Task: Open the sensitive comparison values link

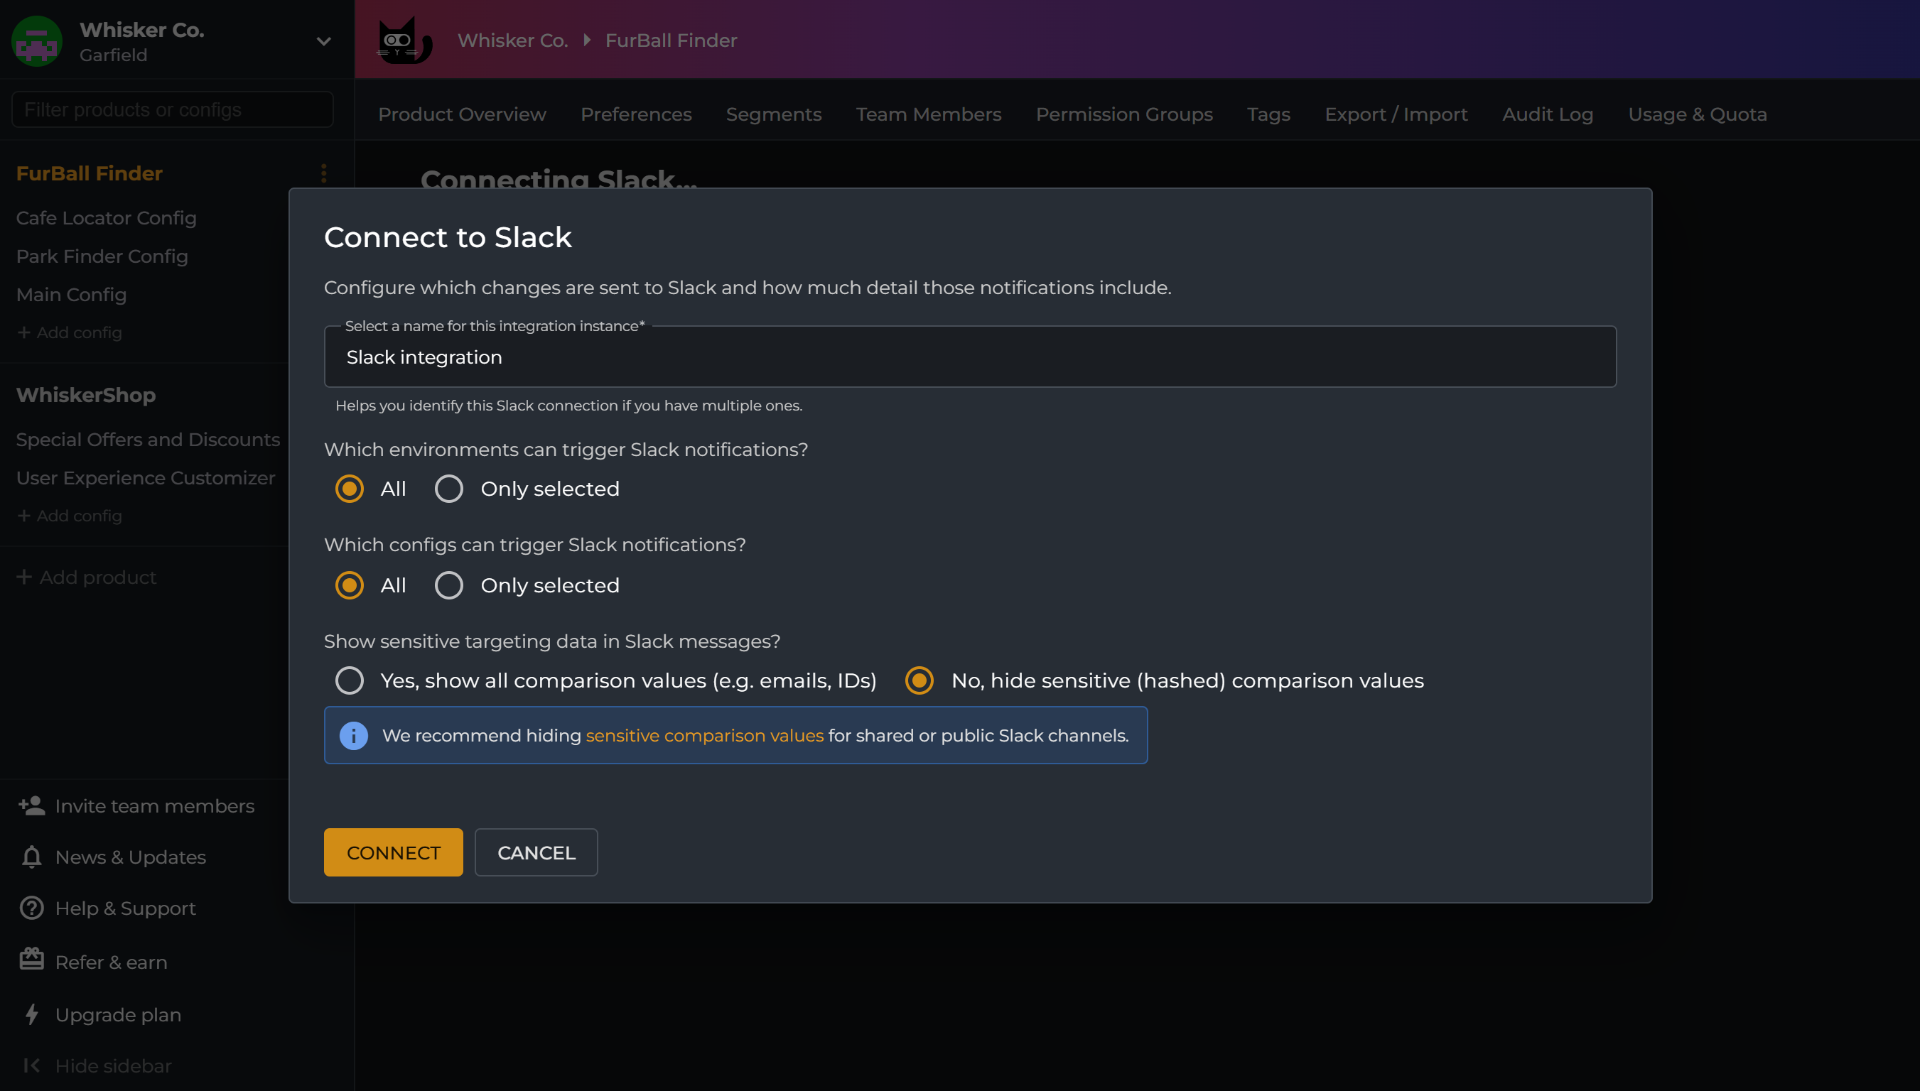Action: 703,735
